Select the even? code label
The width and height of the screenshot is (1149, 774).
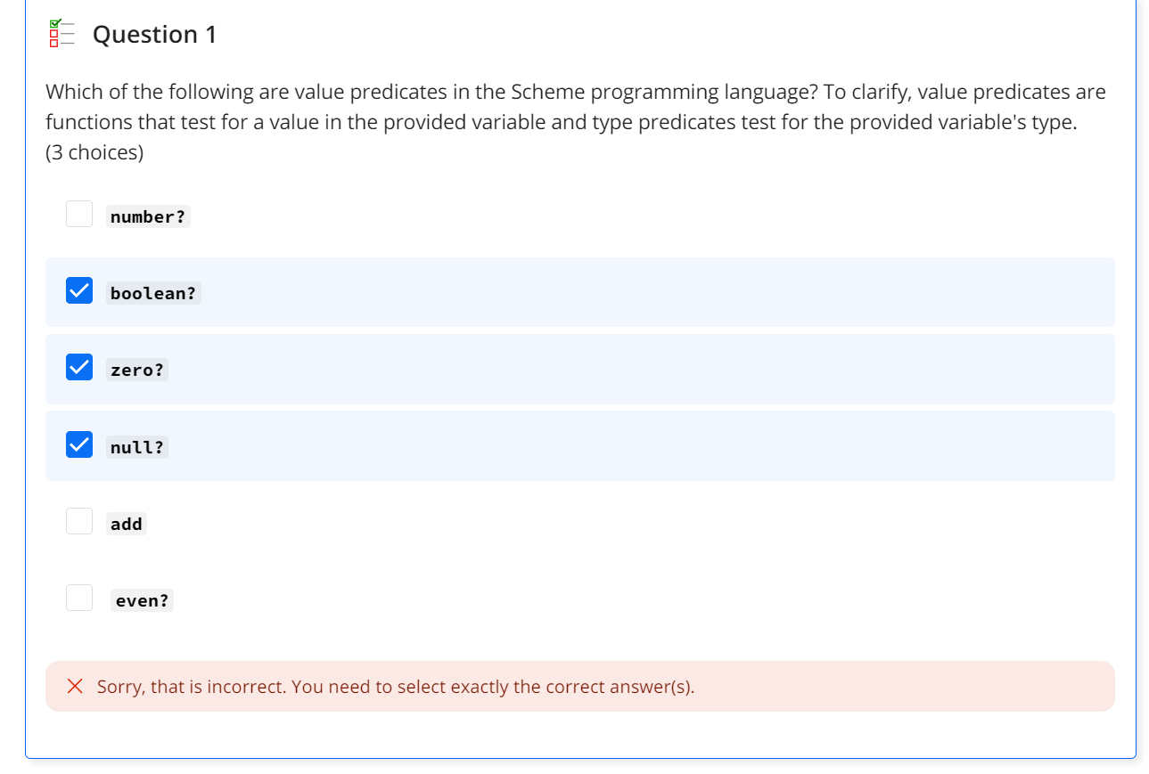coord(142,600)
